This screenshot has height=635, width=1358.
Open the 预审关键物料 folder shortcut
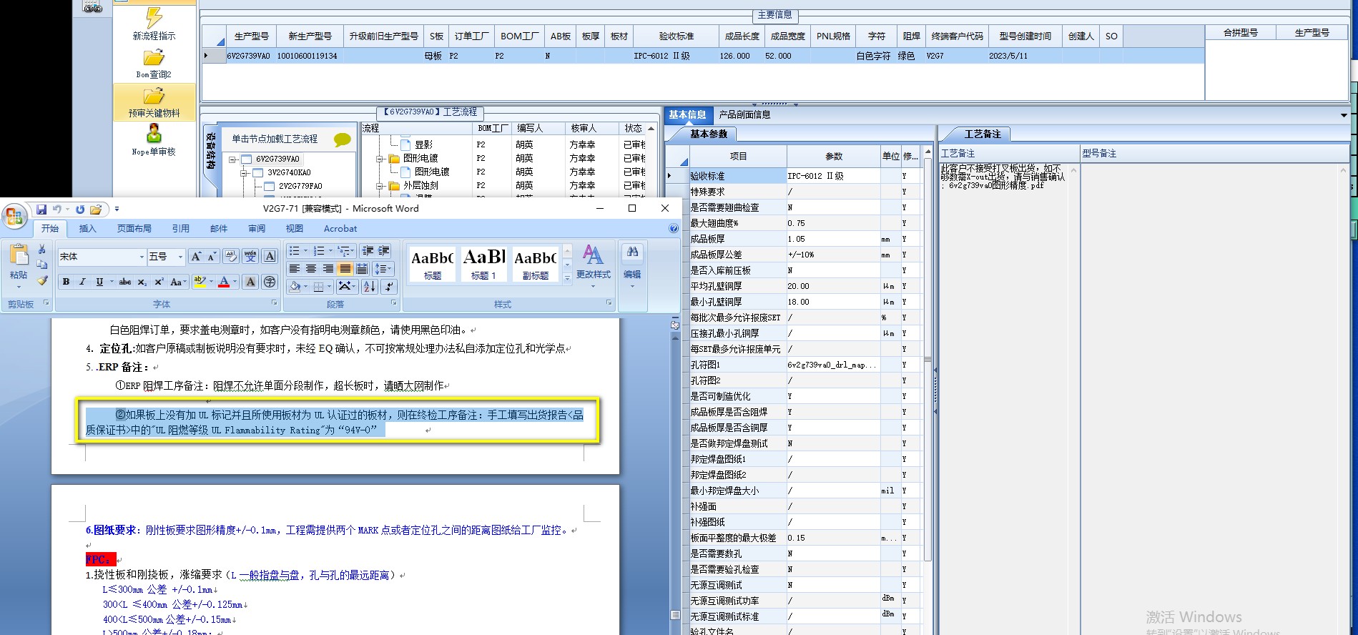point(154,102)
